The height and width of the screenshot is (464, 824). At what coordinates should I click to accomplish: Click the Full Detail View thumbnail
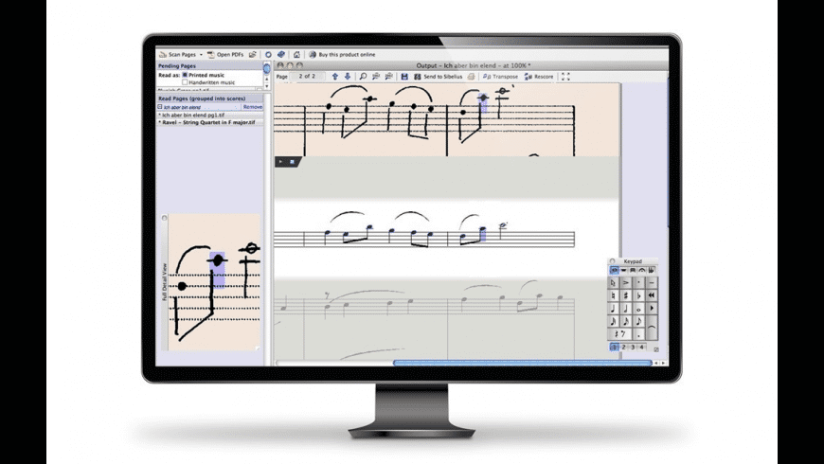click(214, 281)
